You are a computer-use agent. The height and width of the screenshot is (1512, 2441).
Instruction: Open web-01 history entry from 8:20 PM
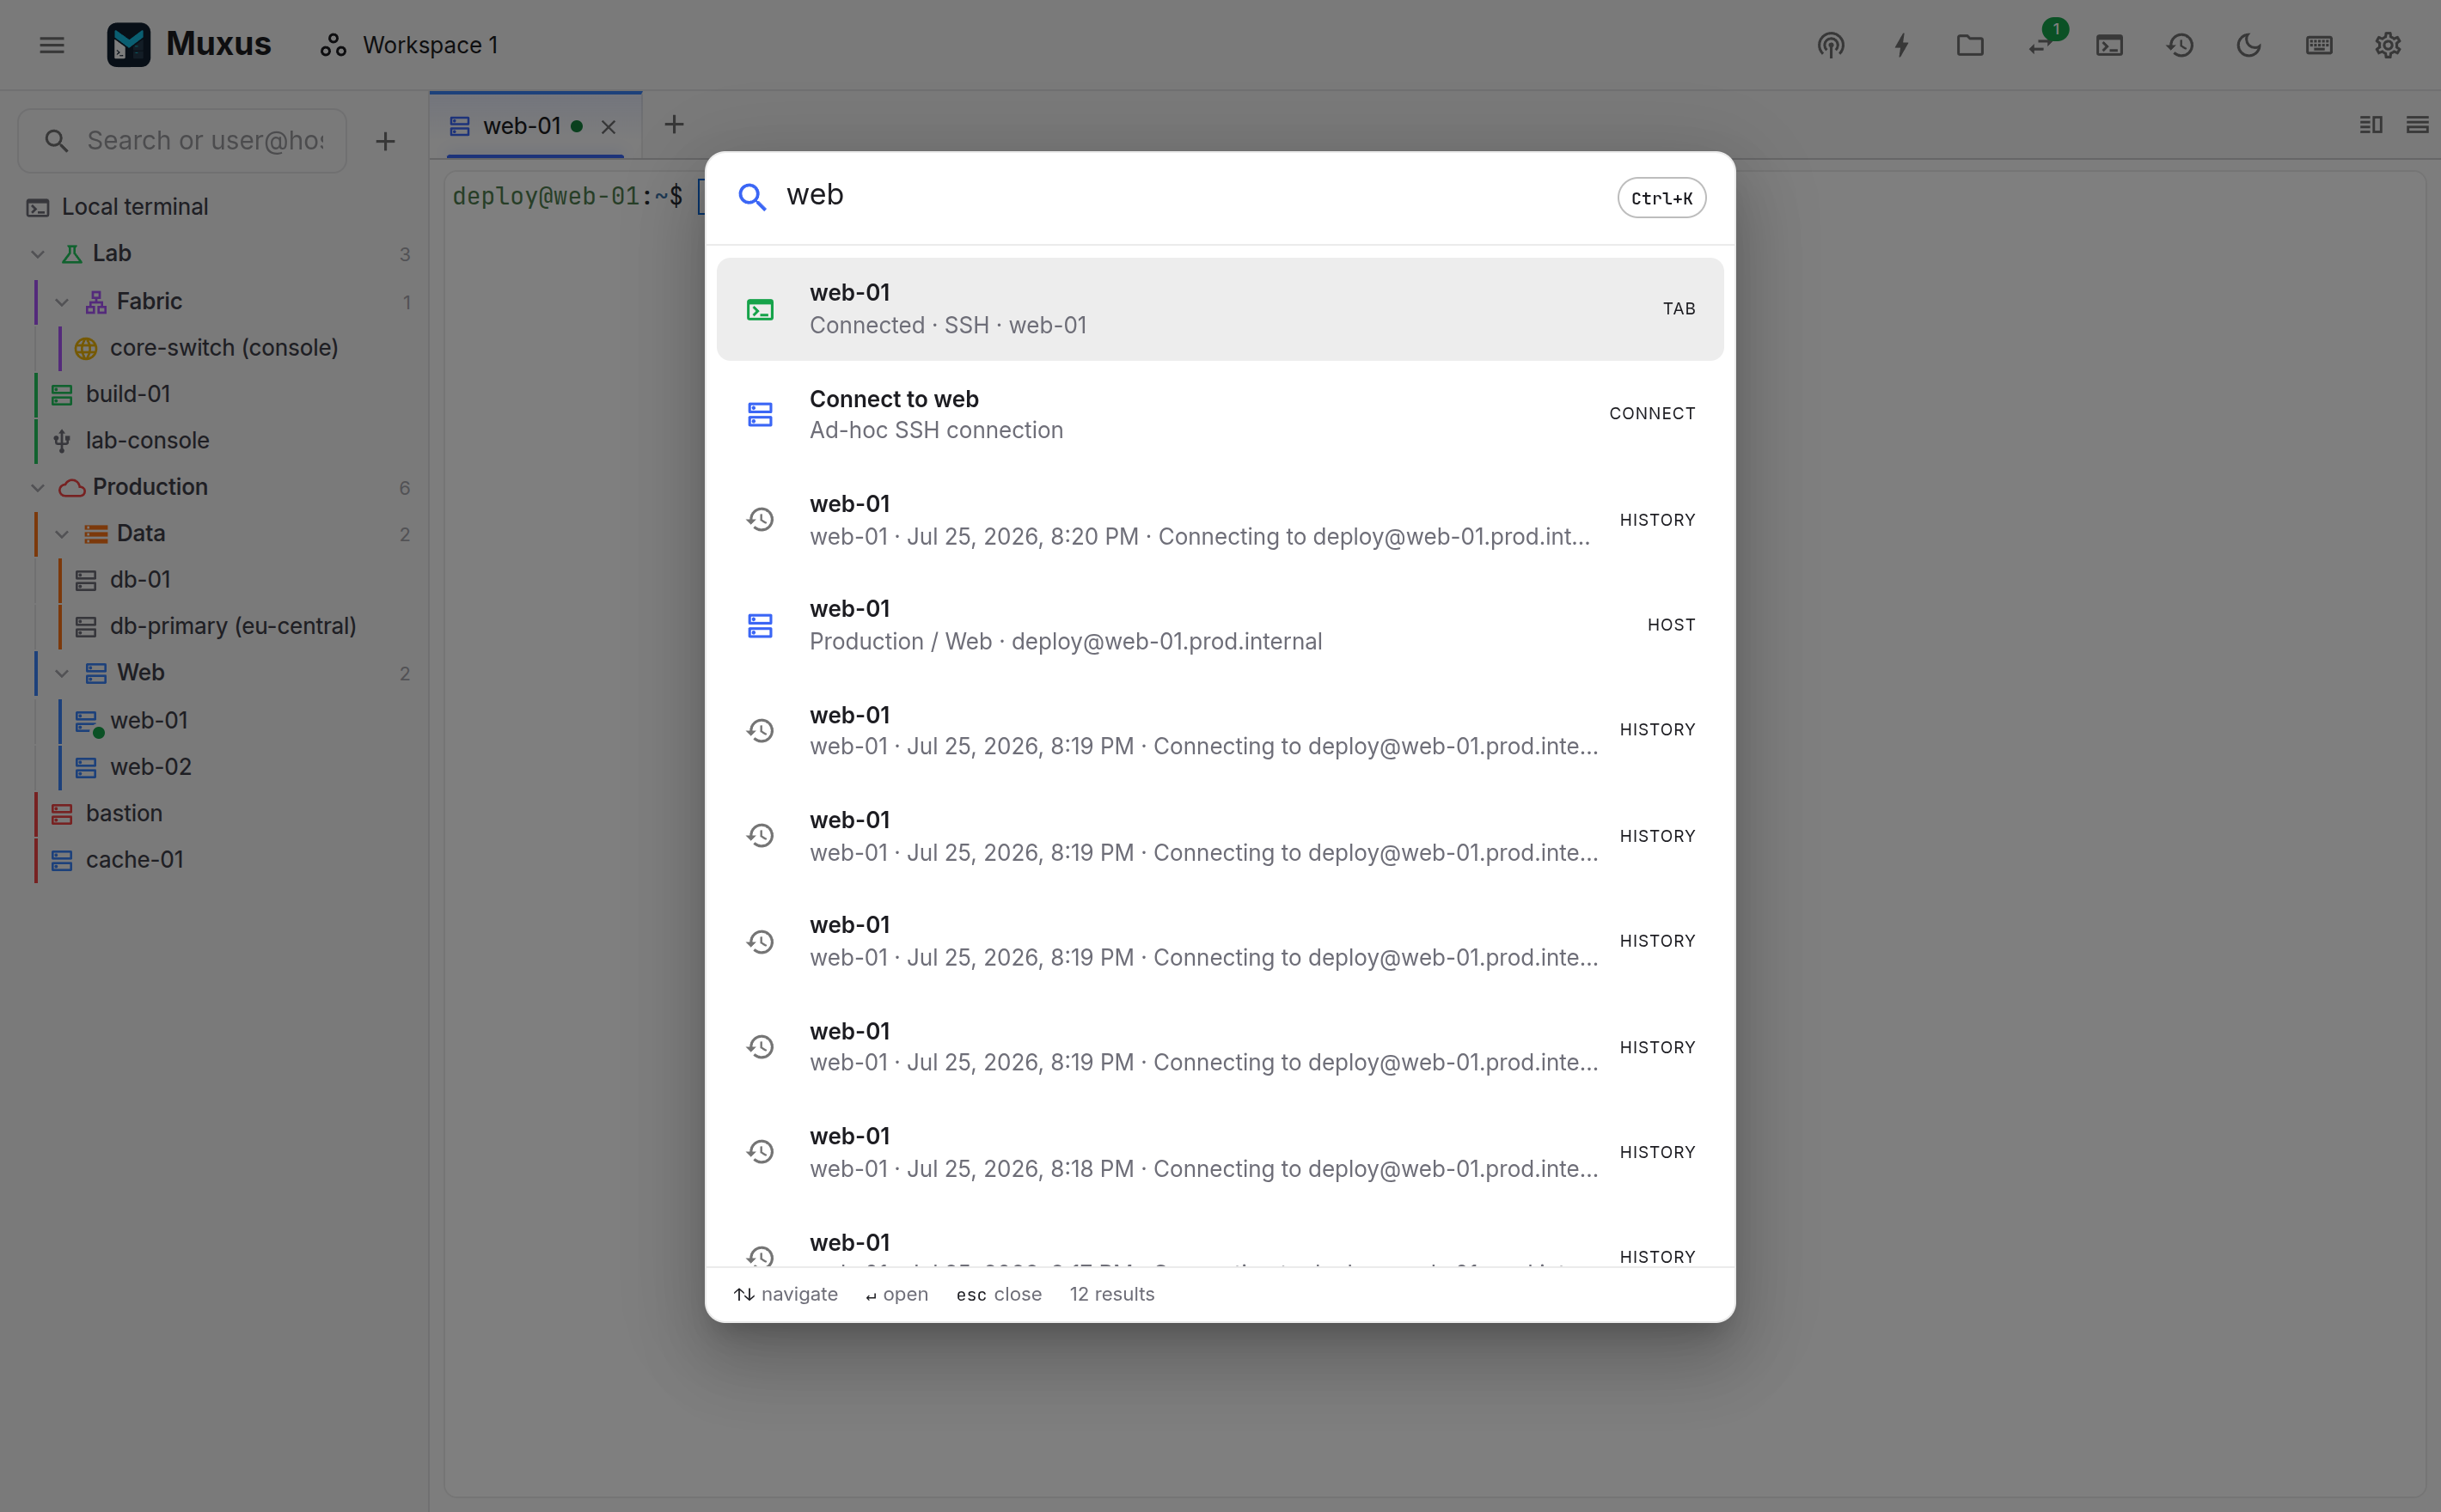tap(1220, 520)
